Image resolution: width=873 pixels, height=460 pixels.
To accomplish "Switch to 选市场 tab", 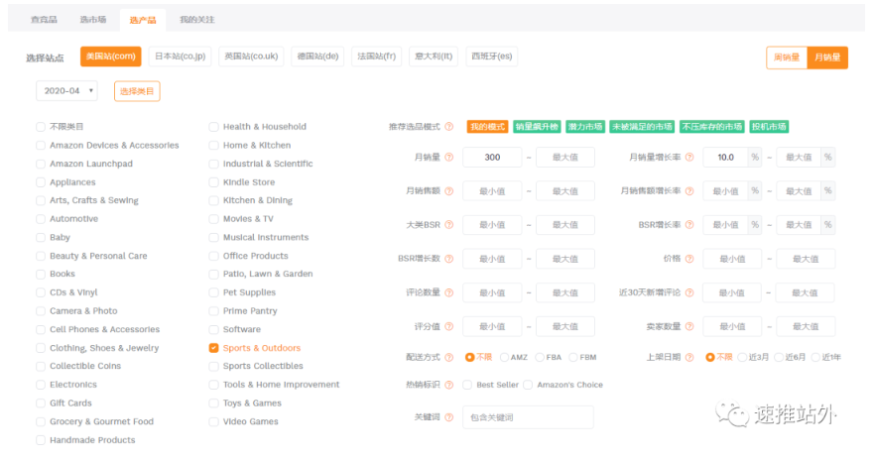I will (93, 20).
